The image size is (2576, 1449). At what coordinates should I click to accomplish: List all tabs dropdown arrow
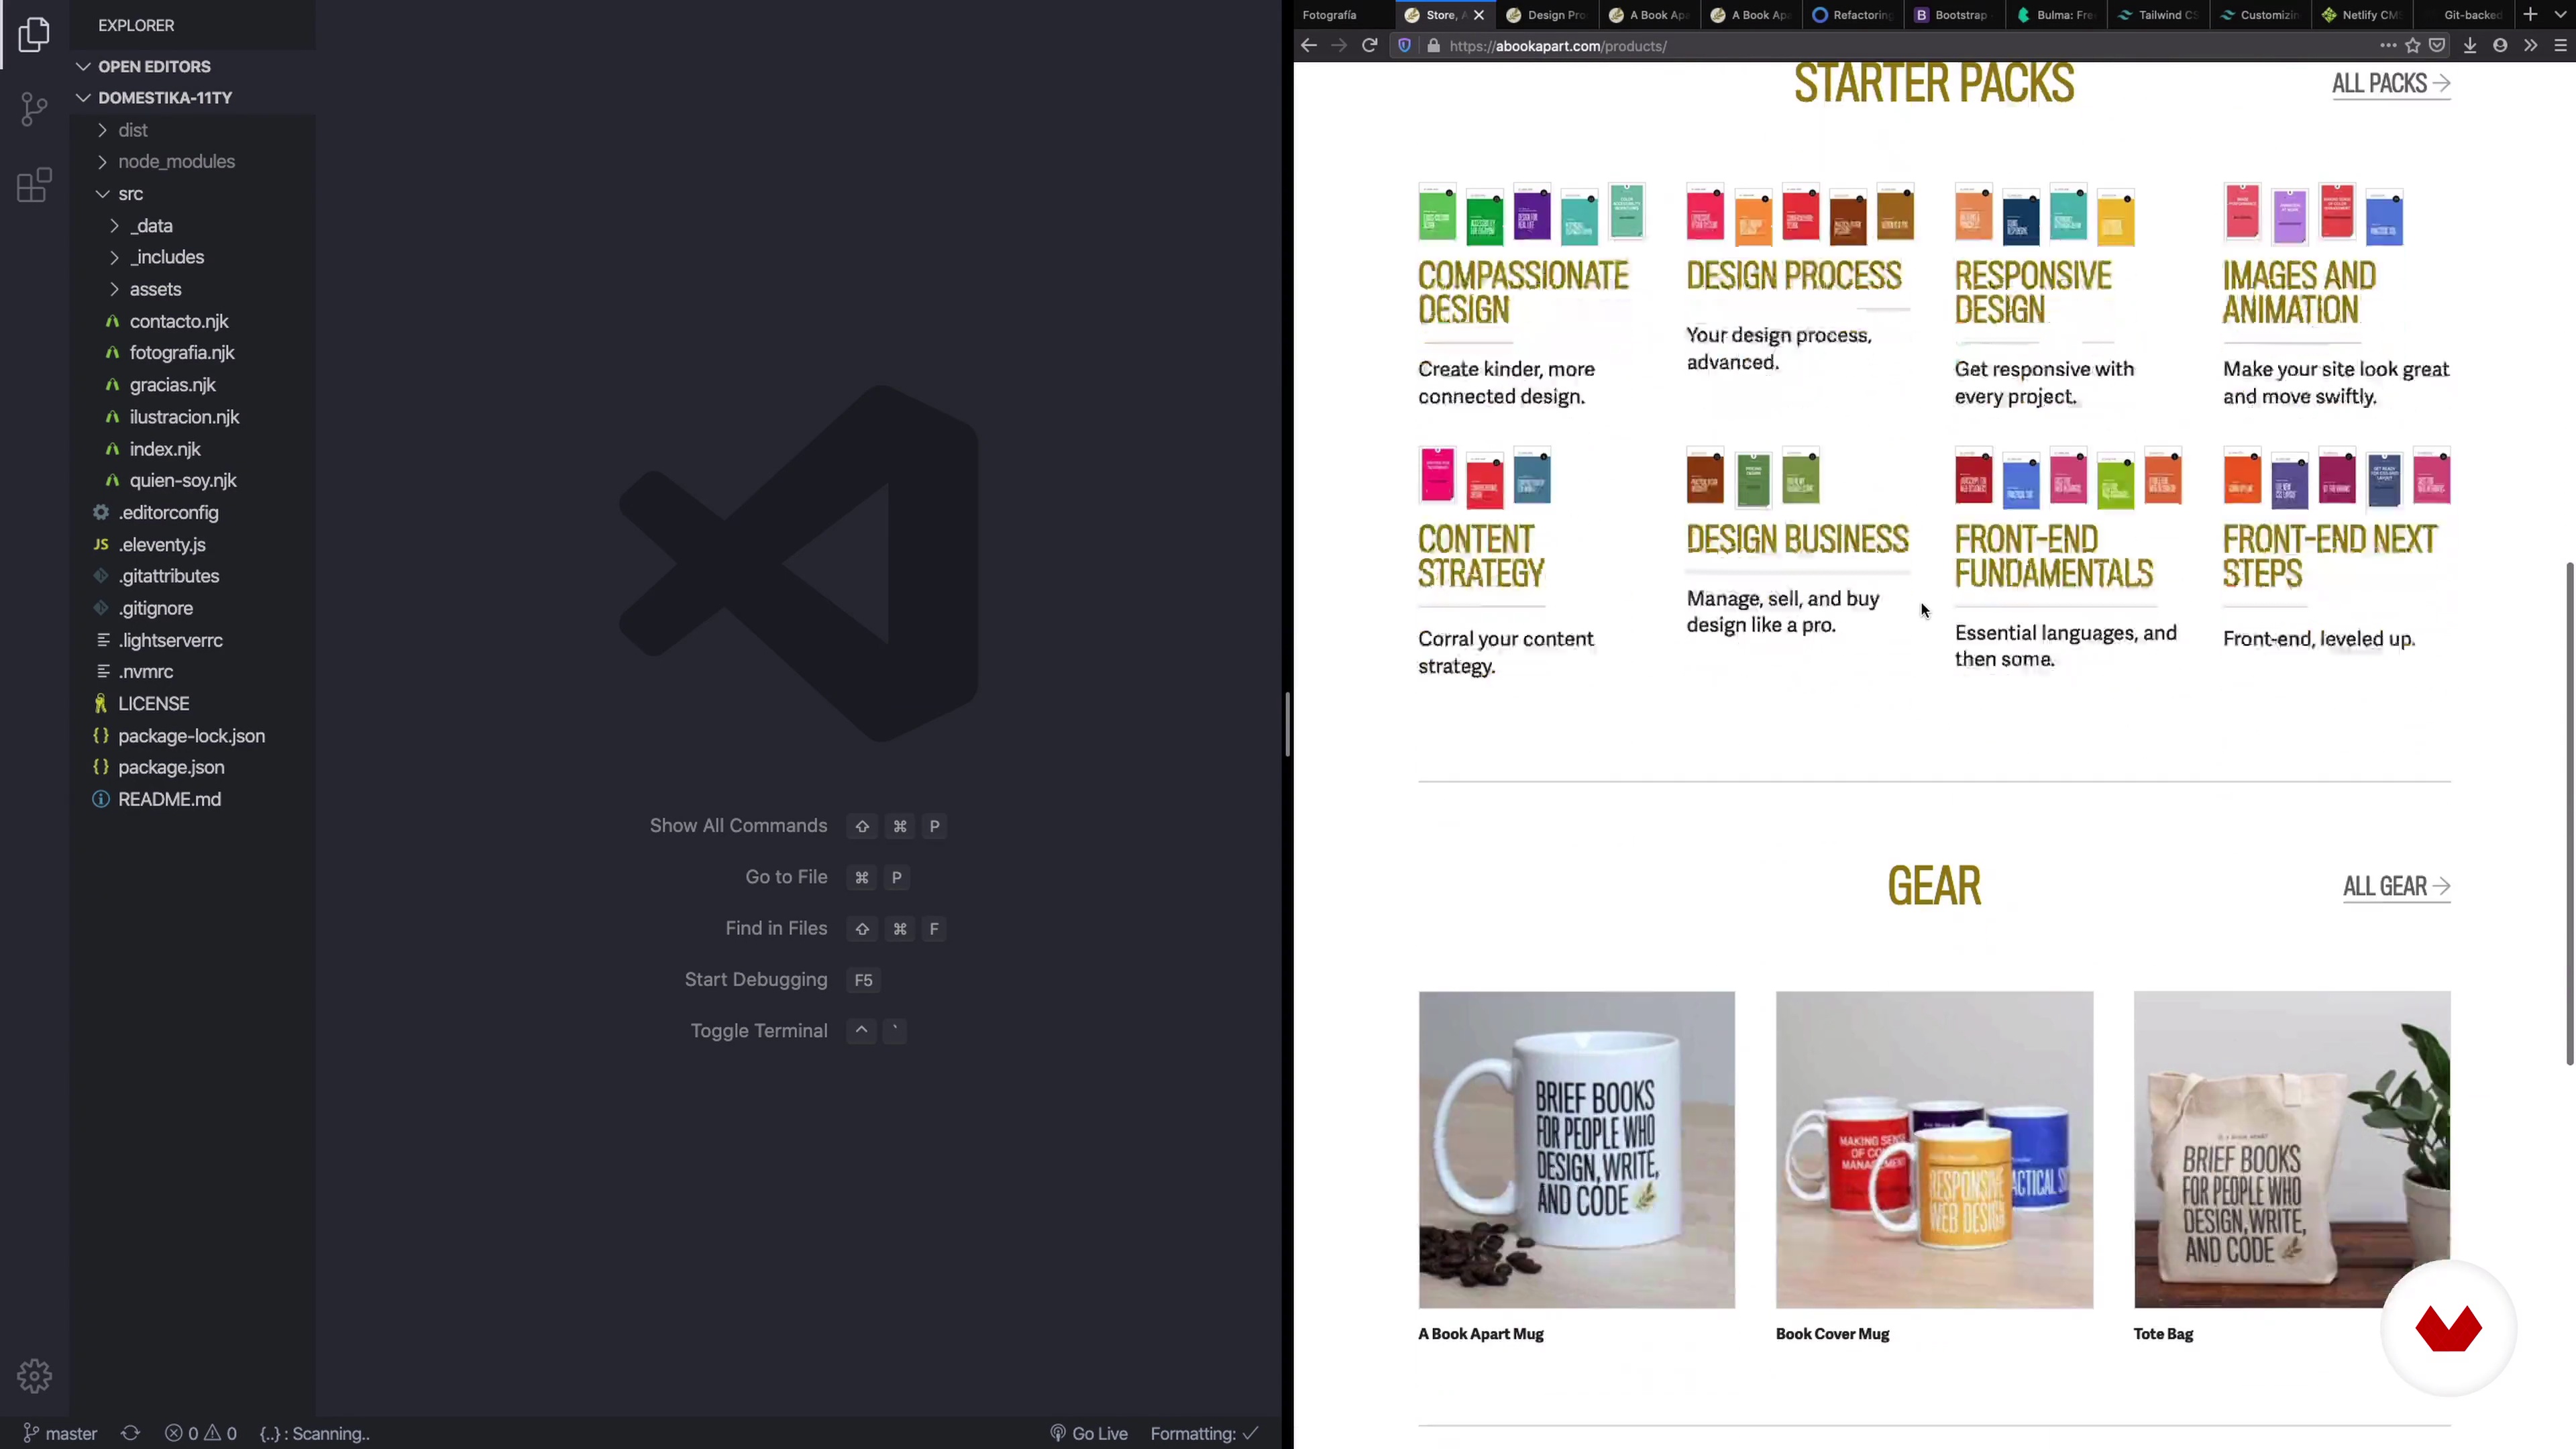[x=2560, y=14]
